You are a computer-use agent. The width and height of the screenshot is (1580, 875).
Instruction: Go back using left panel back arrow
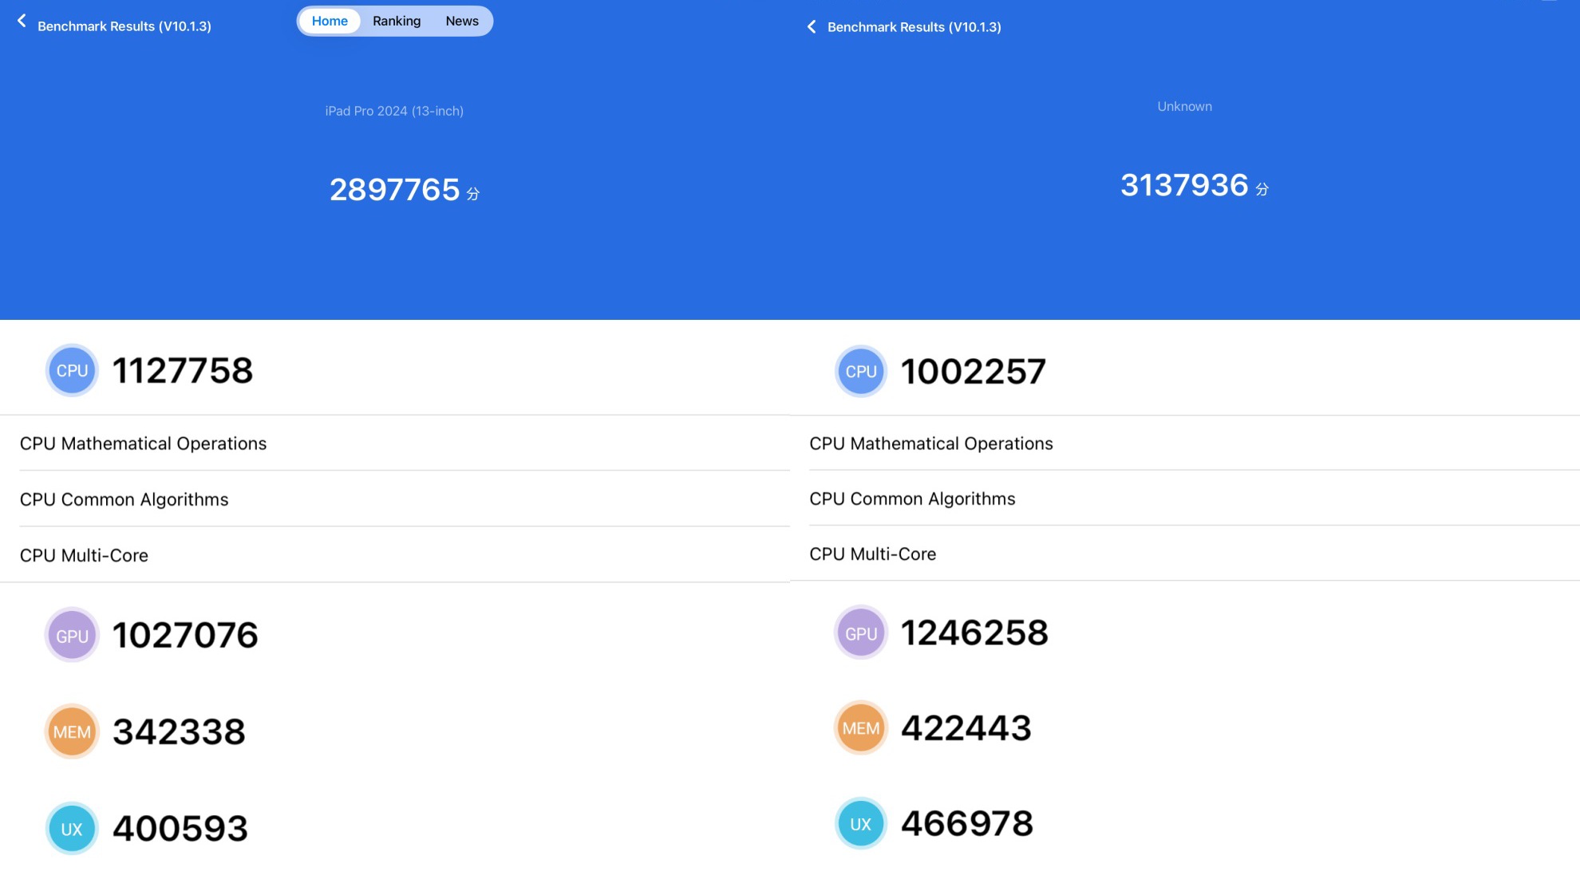(x=22, y=22)
